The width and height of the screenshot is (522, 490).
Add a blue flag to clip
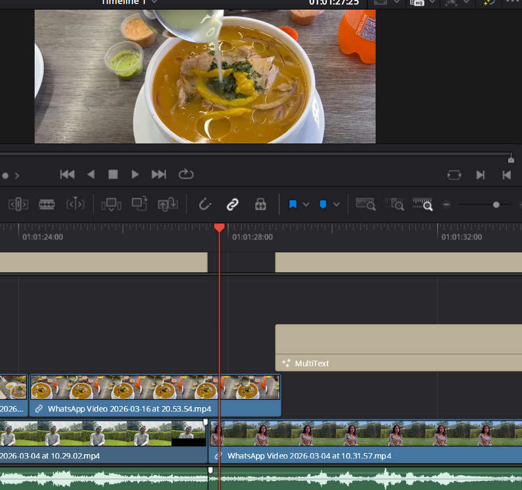(x=293, y=204)
